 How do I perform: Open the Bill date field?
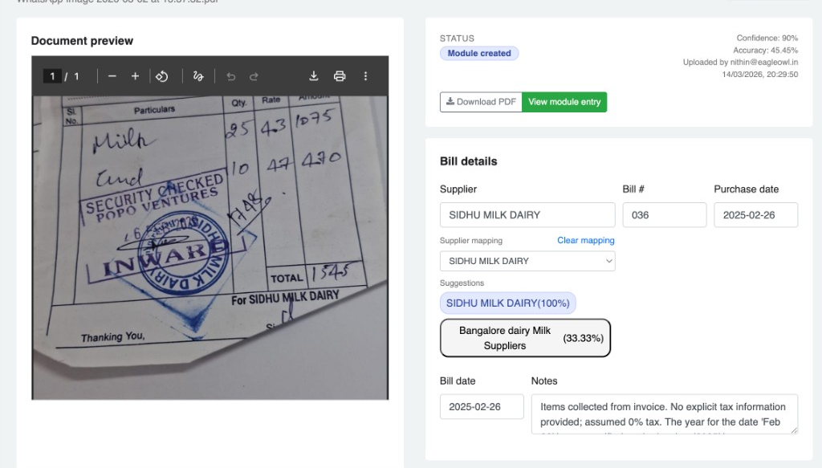pos(481,407)
